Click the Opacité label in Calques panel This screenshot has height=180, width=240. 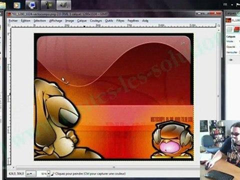(x=230, y=47)
